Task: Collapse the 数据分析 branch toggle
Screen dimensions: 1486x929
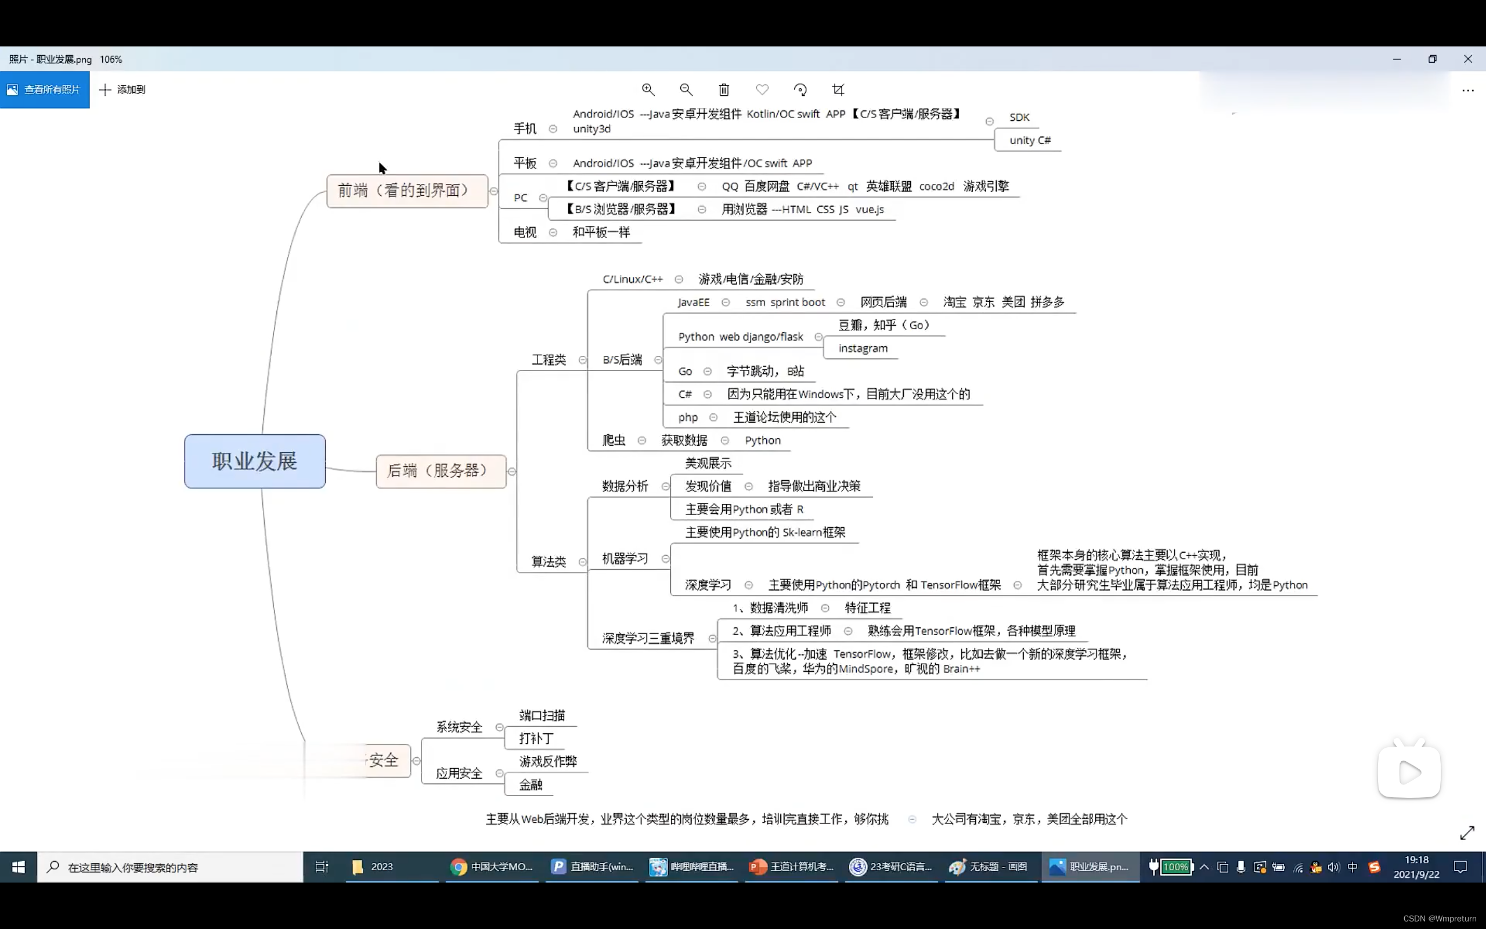Action: (x=665, y=487)
